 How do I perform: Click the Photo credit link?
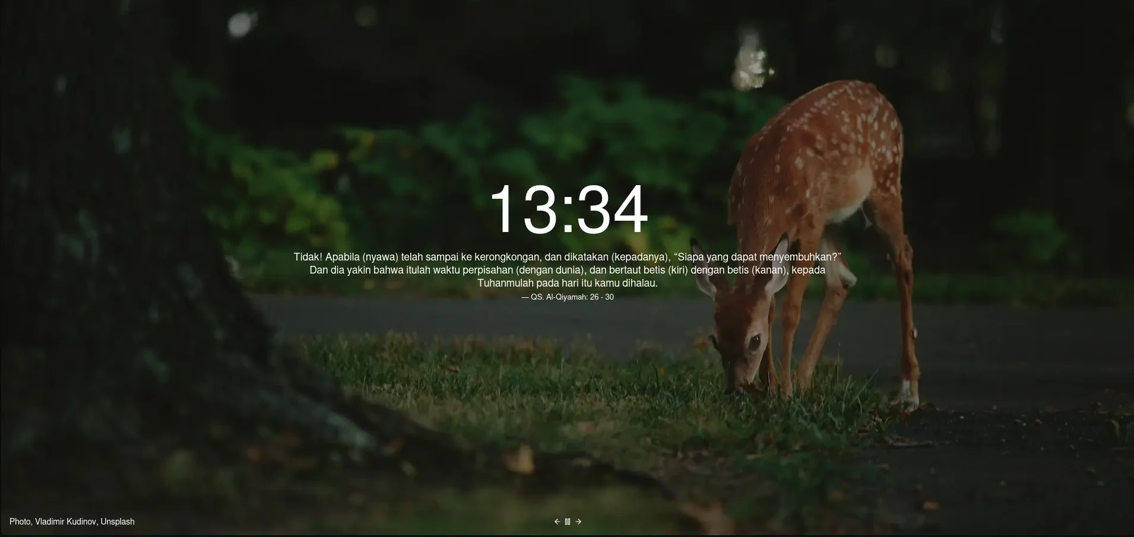[x=20, y=522]
